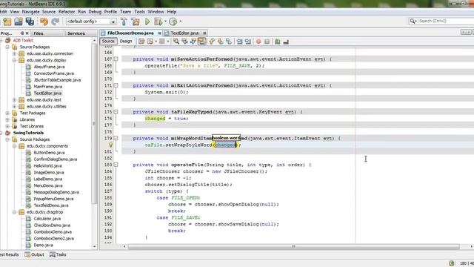Collapse the operateFile method fold
The image size is (474, 267).
point(116,165)
